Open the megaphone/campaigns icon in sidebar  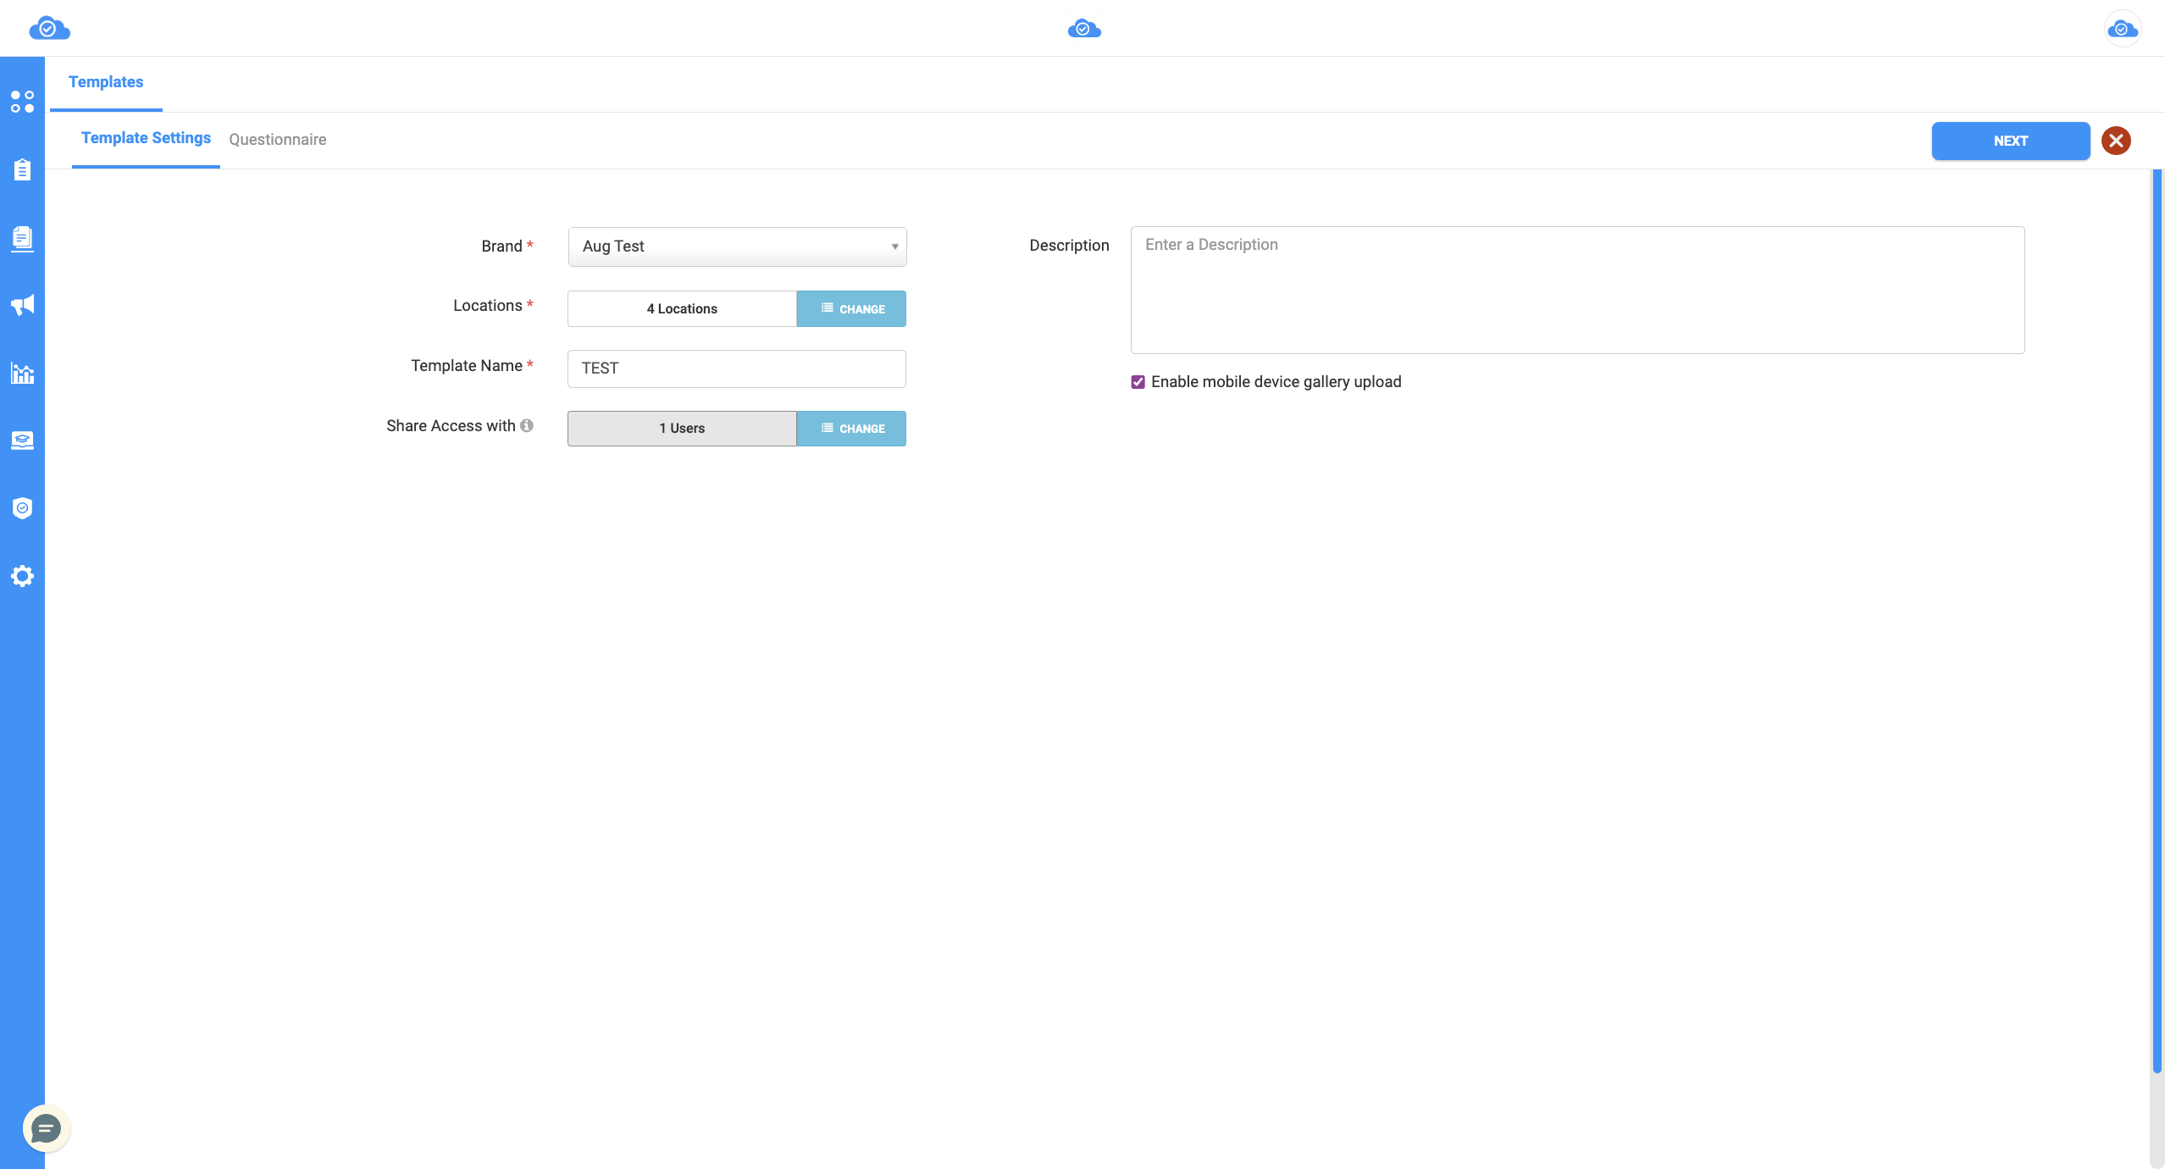tap(21, 304)
